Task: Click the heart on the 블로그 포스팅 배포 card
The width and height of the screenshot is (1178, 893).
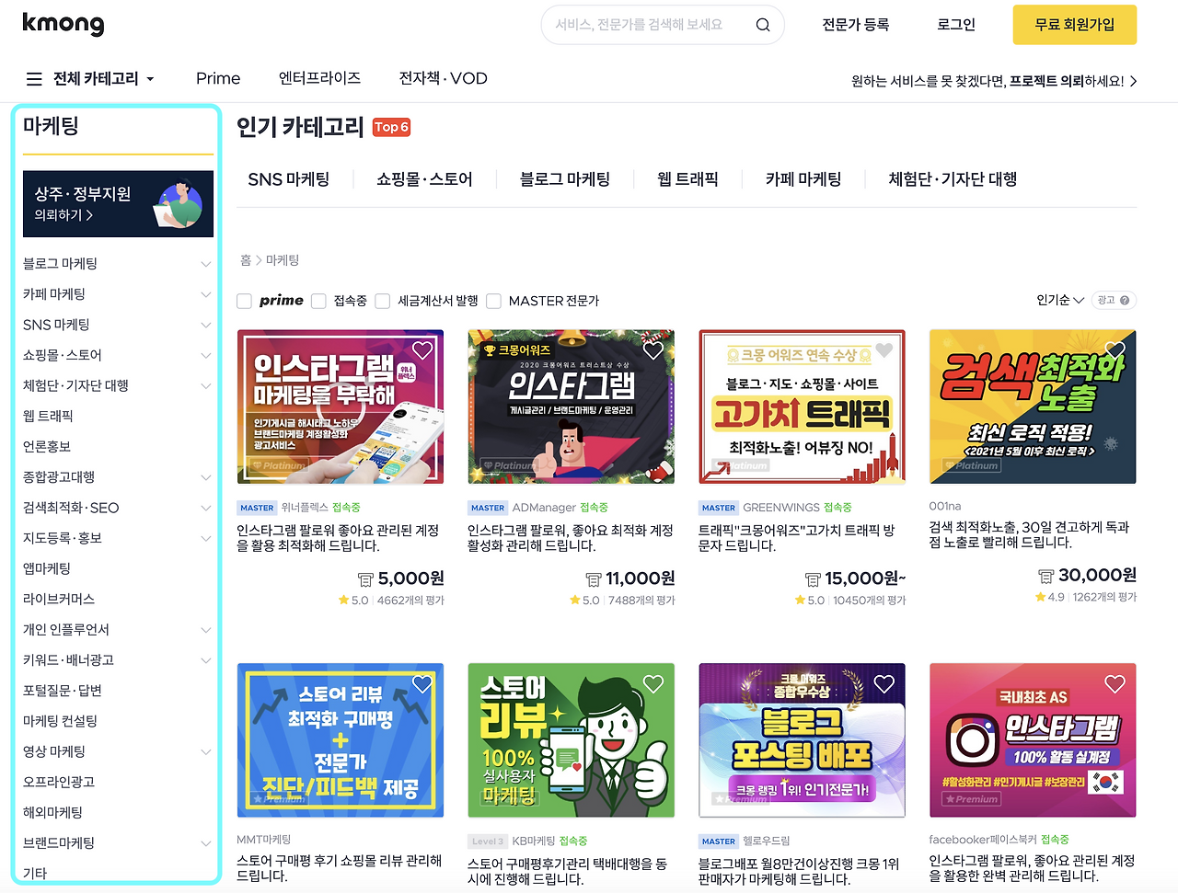Action: (883, 684)
